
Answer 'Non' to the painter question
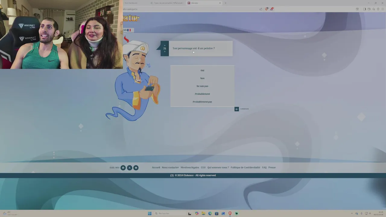point(202,78)
